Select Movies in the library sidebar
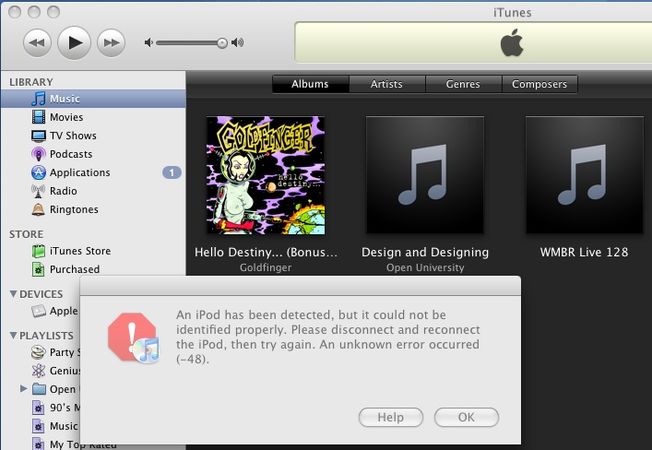The height and width of the screenshot is (450, 652). (65, 117)
